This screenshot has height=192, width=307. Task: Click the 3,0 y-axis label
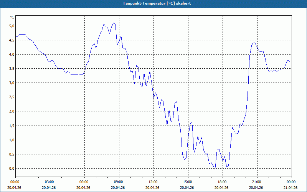[12, 83]
